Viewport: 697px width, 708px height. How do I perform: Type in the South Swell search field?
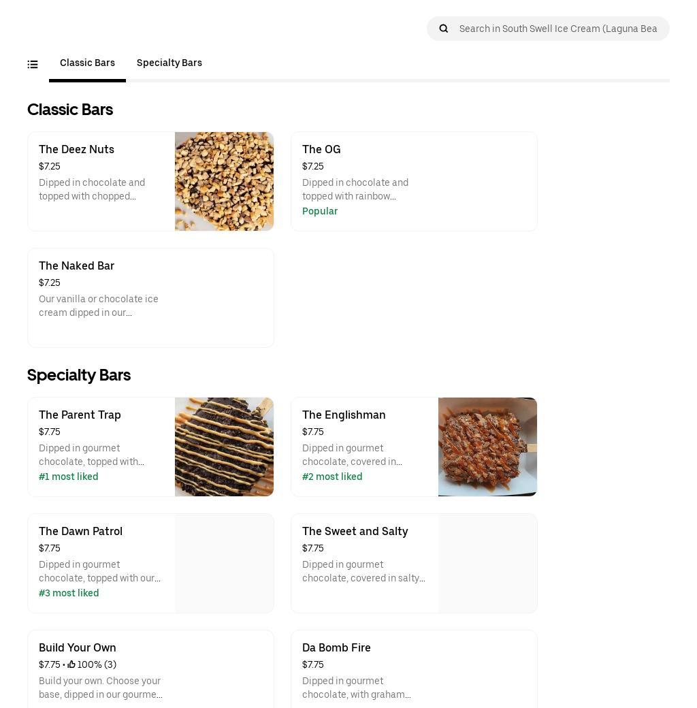pyautogui.click(x=558, y=29)
